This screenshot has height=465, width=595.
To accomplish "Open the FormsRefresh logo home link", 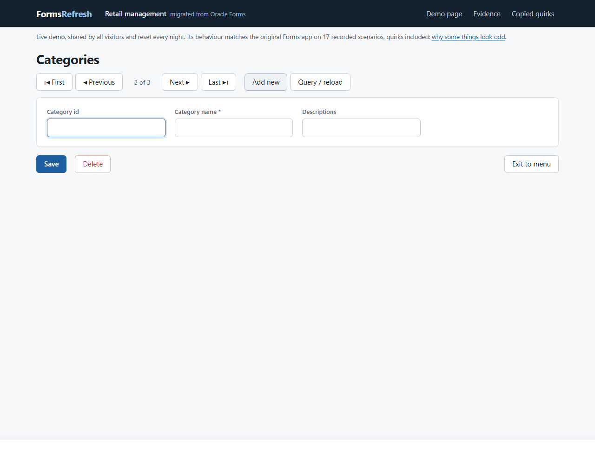I will click(x=64, y=14).
